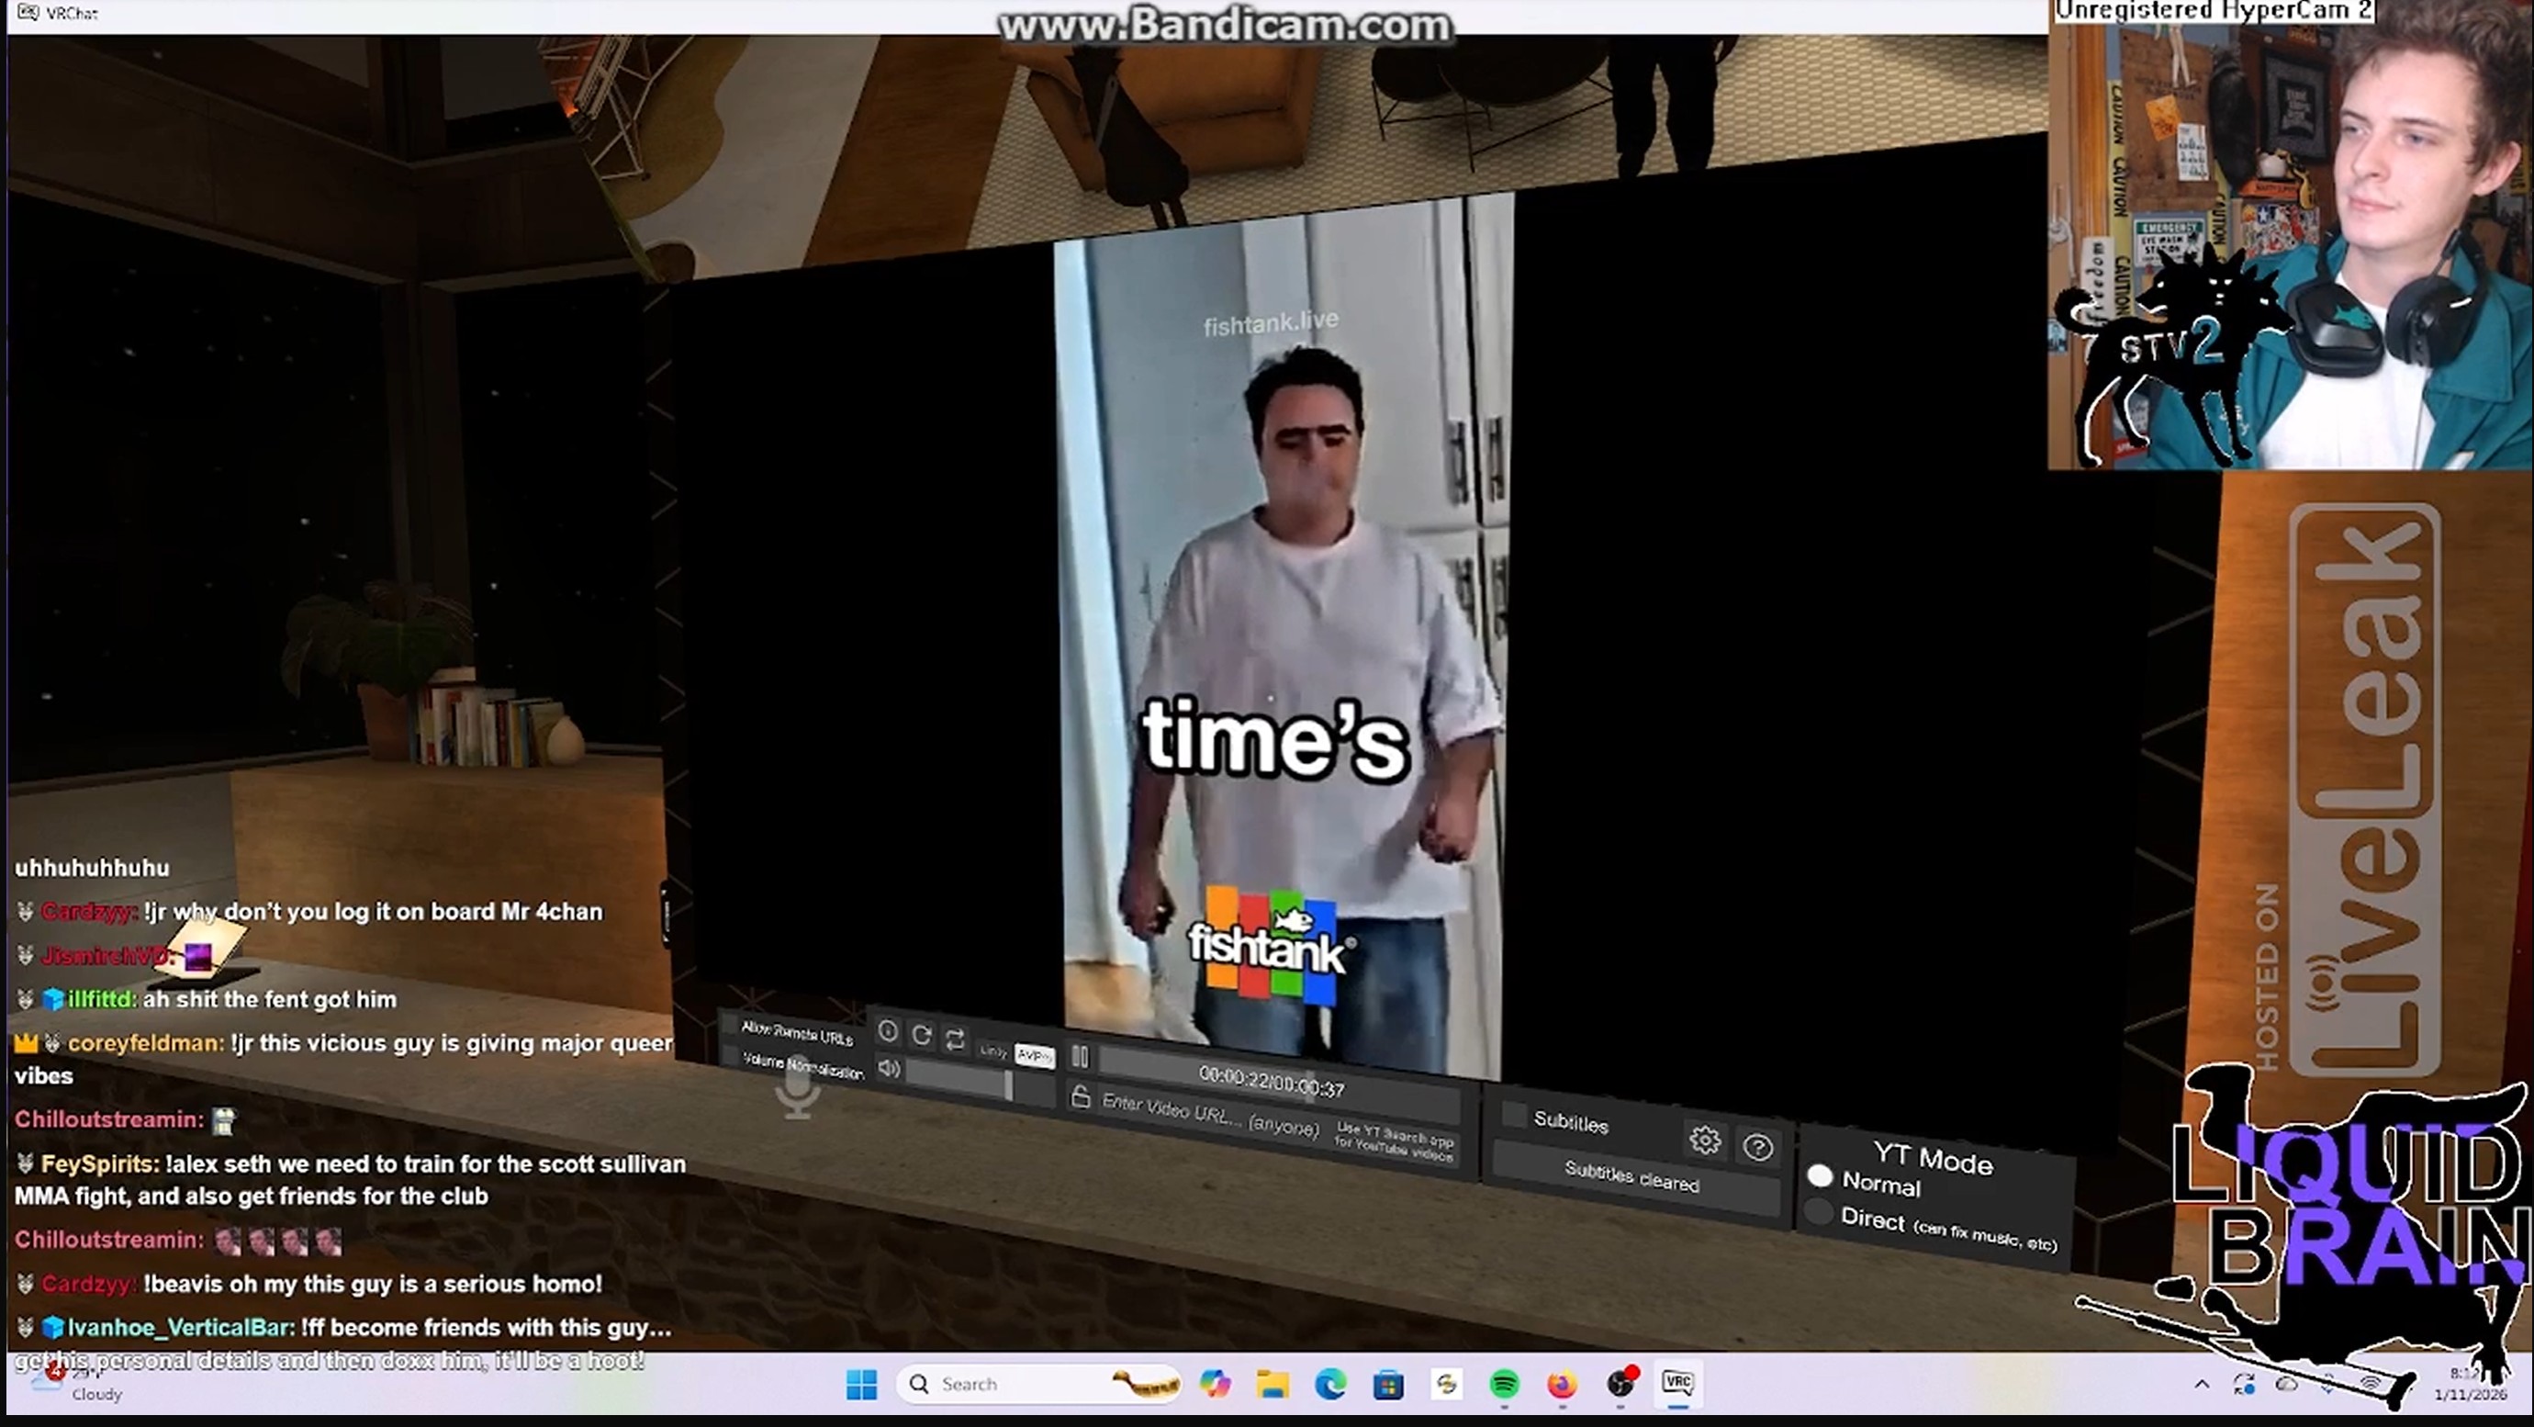Pause the video player
The height and width of the screenshot is (1427, 2534).
(x=1079, y=1056)
